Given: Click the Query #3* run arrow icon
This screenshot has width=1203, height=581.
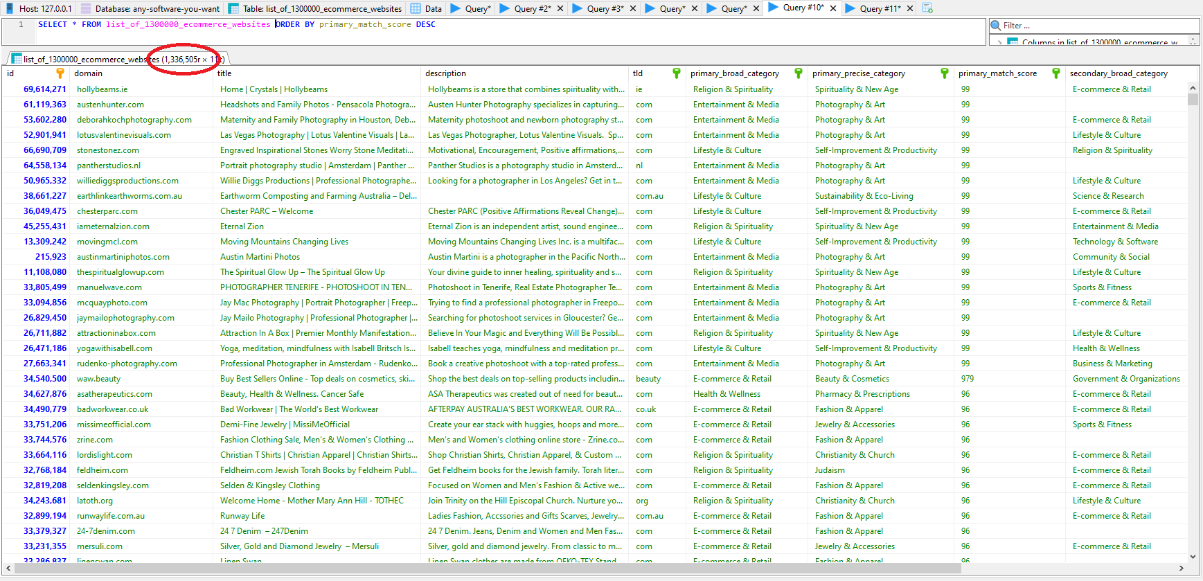Looking at the screenshot, I should 578,8.
